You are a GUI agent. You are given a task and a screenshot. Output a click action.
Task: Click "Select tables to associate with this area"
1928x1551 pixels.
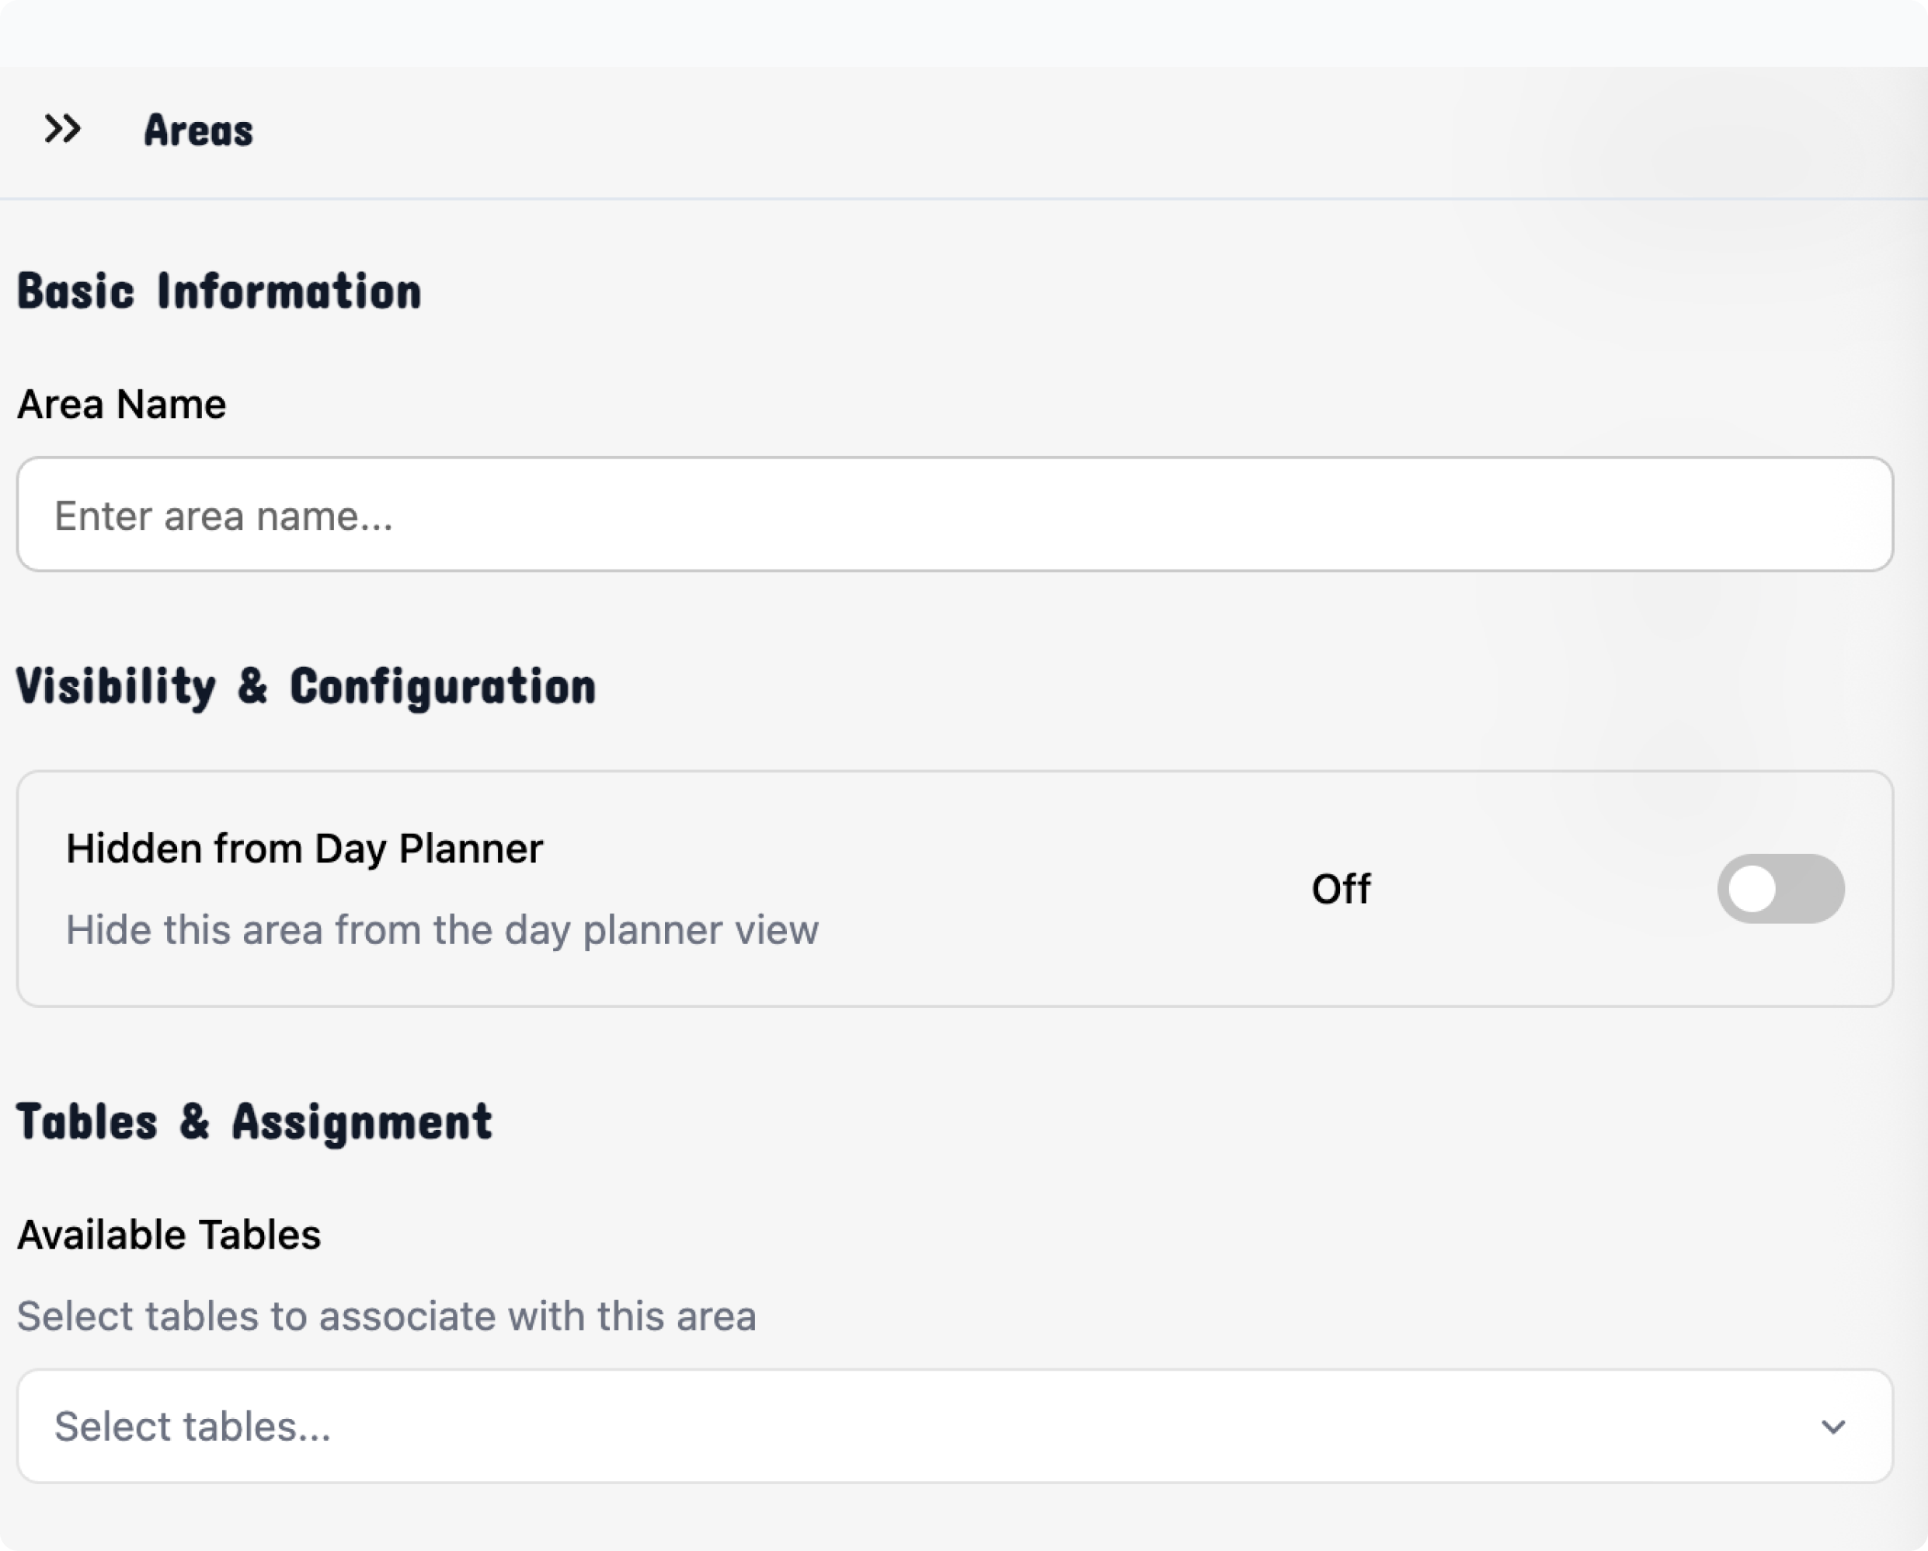386,1316
